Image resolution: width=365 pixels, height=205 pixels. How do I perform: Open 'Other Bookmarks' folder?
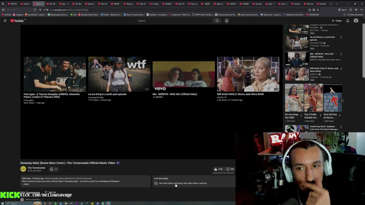355,15
